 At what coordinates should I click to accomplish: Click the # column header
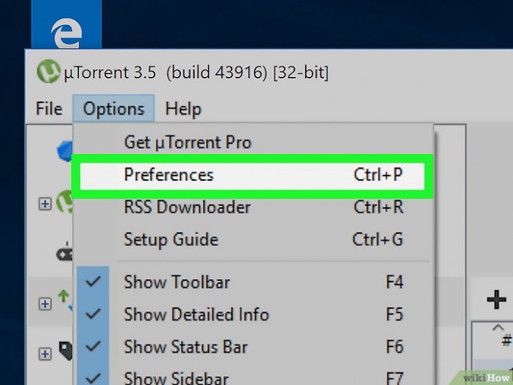(507, 341)
